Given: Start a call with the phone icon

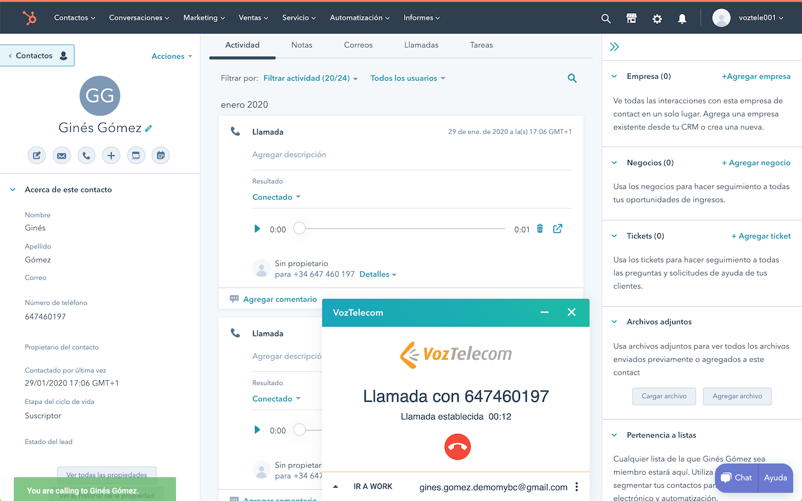Looking at the screenshot, I should tap(86, 155).
